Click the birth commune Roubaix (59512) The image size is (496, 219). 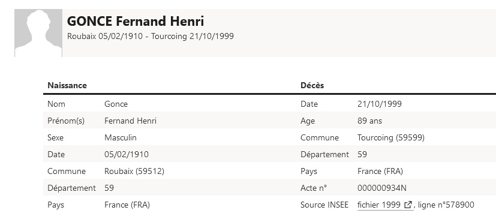(x=134, y=171)
